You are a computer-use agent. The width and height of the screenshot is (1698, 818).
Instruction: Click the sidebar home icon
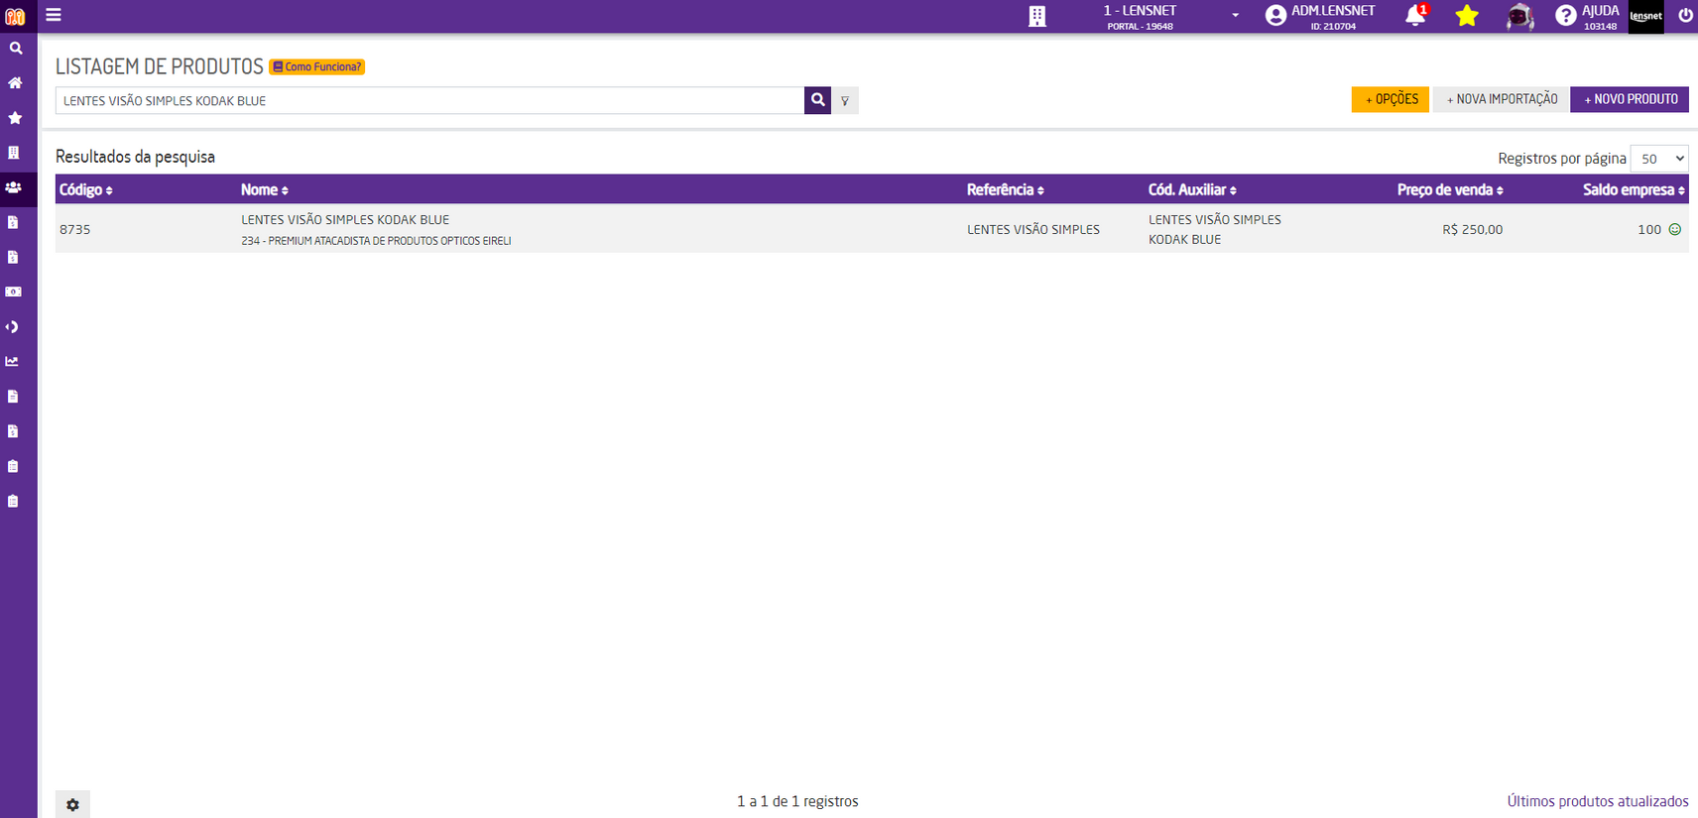(15, 83)
